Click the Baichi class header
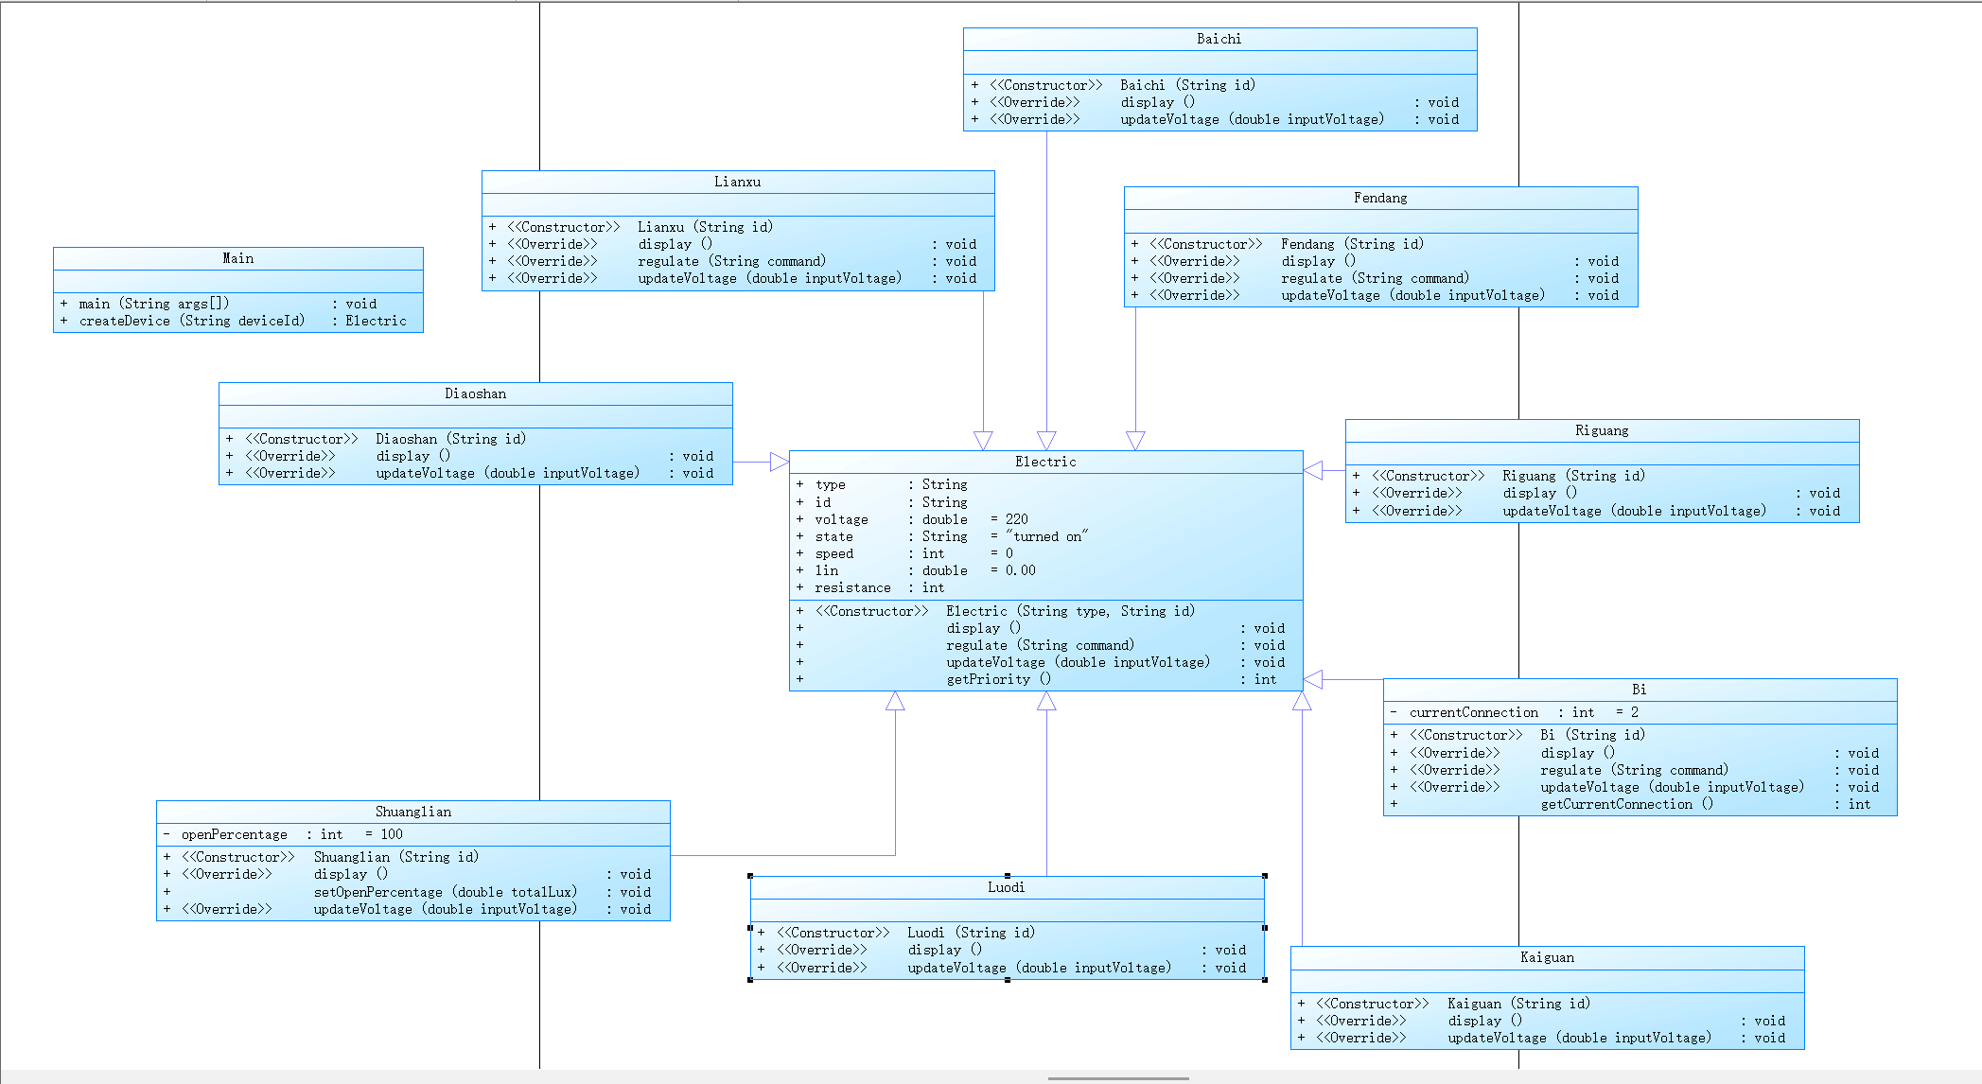 tap(1219, 39)
